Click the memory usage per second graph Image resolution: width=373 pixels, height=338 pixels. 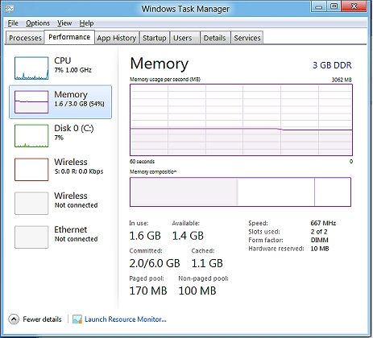coord(241,120)
